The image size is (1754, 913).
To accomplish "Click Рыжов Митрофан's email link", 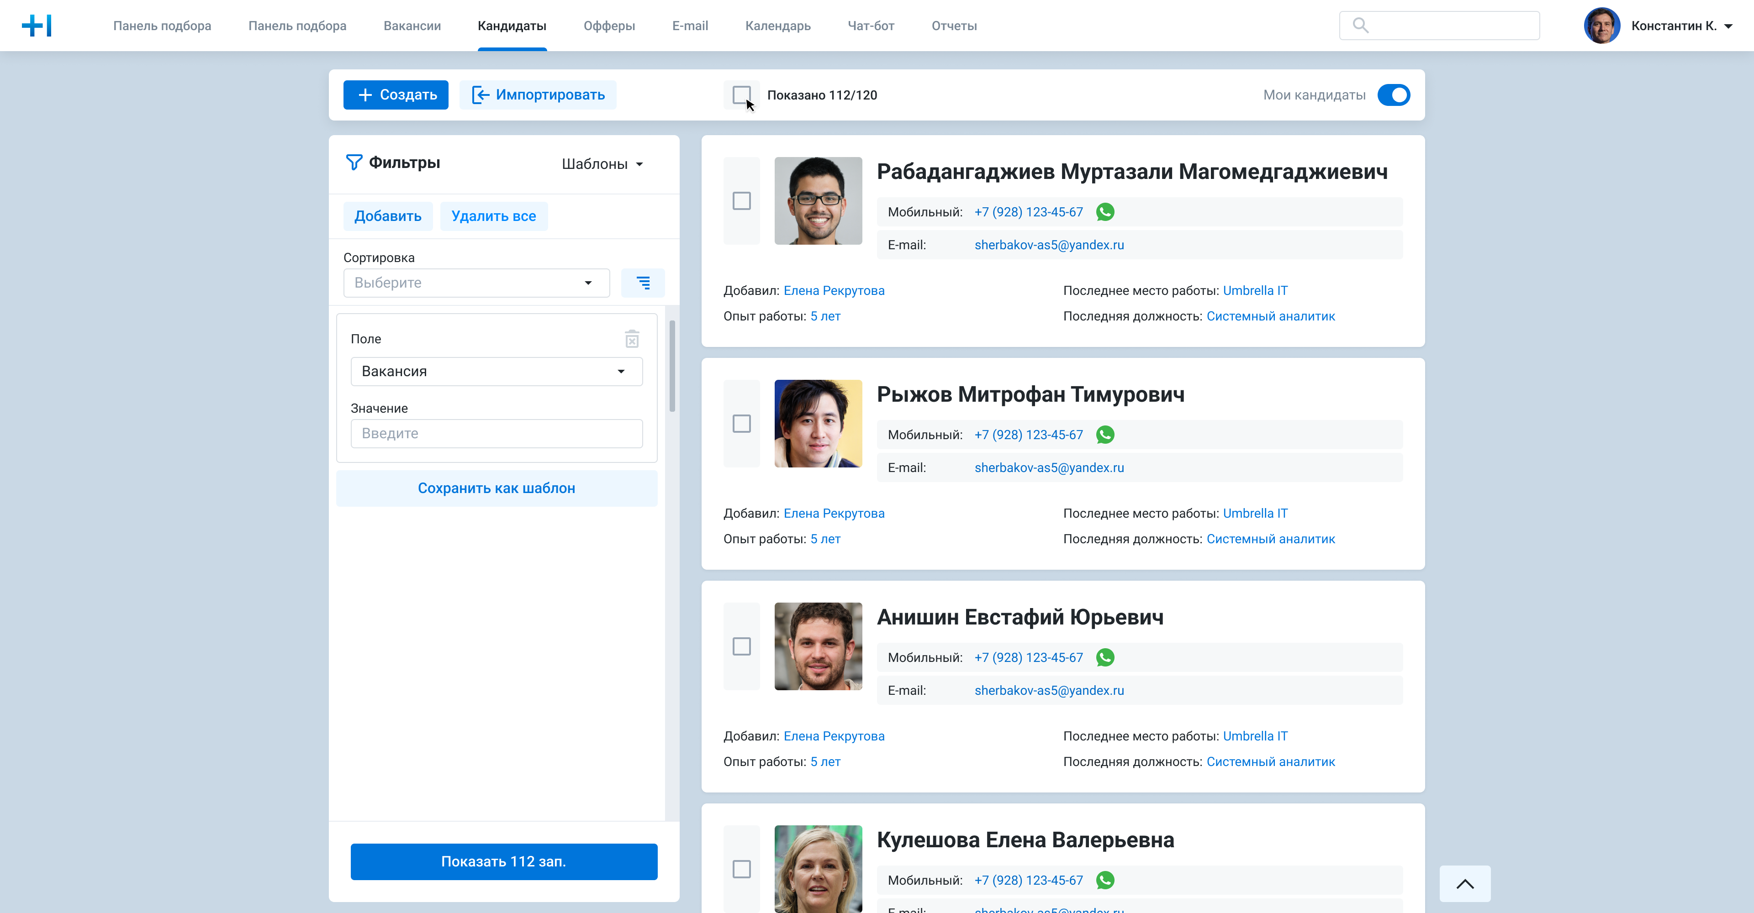I will pos(1049,468).
